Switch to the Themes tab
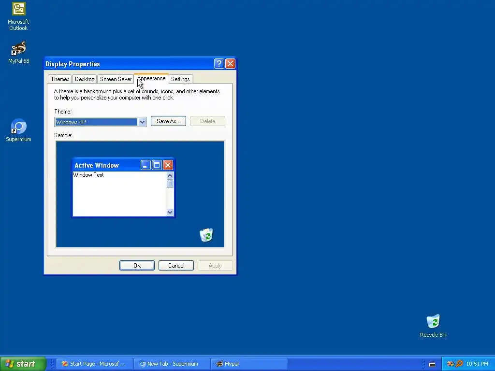This screenshot has width=495, height=371. (60, 79)
